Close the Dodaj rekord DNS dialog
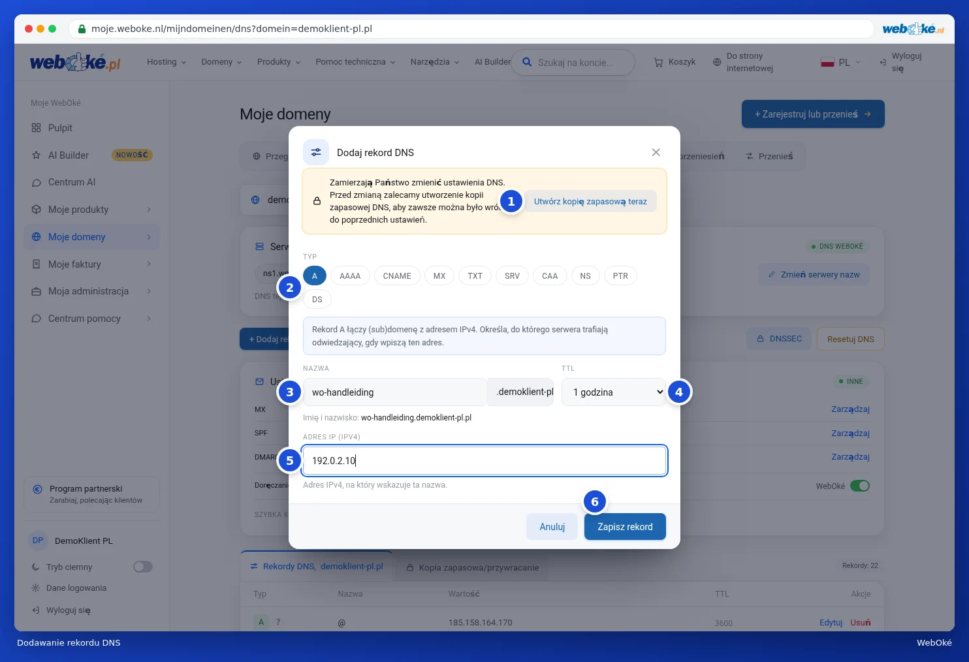 [656, 152]
